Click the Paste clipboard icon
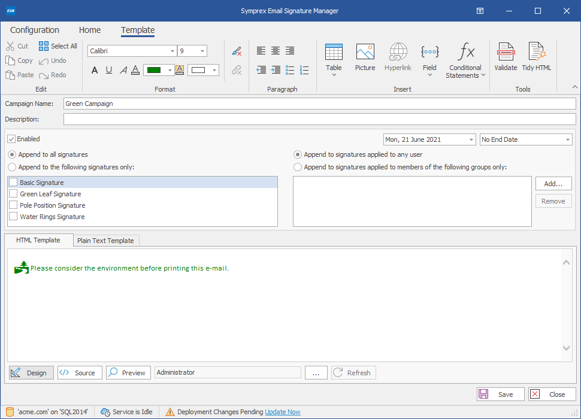Image resolution: width=581 pixels, height=419 pixels. (10, 75)
